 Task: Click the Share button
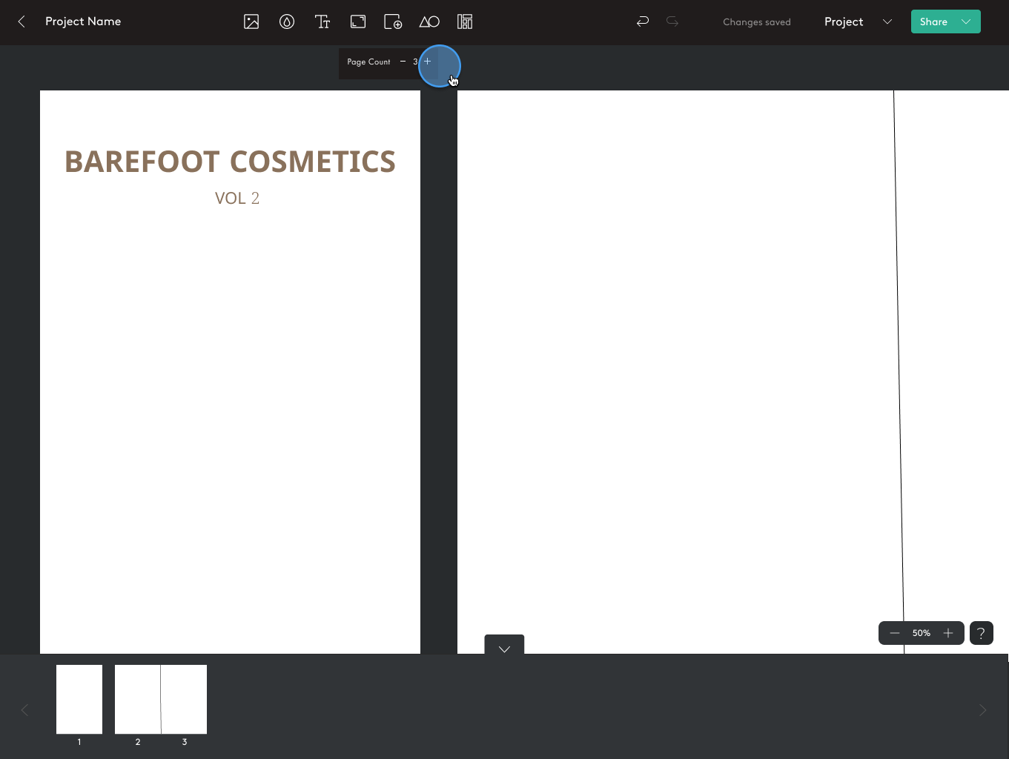pos(933,21)
